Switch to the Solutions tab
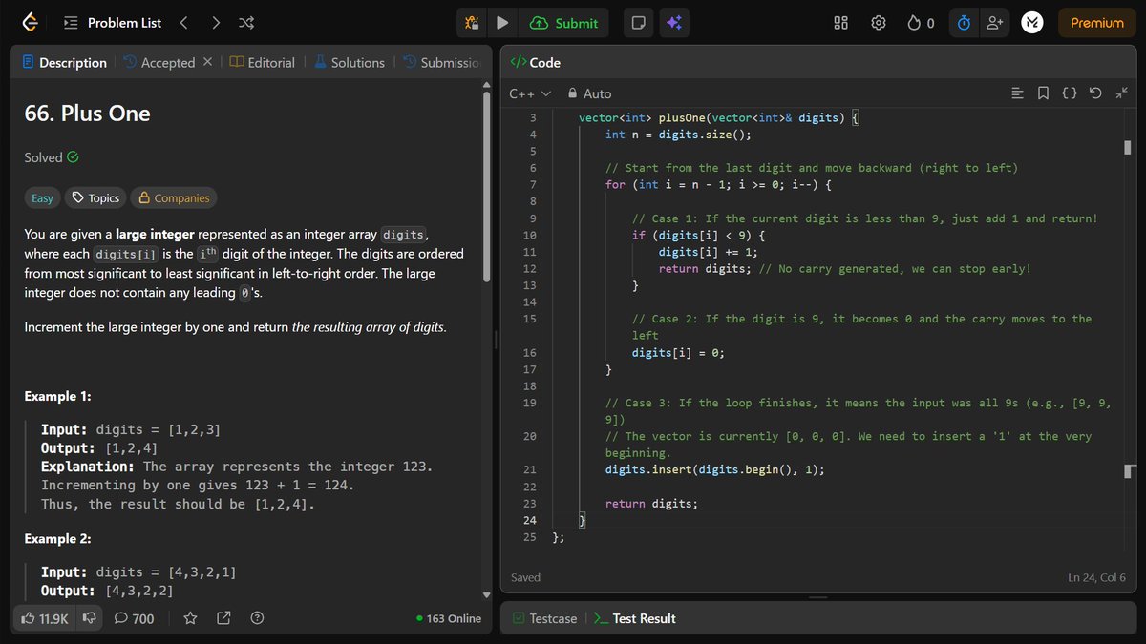The image size is (1146, 644). point(349,63)
